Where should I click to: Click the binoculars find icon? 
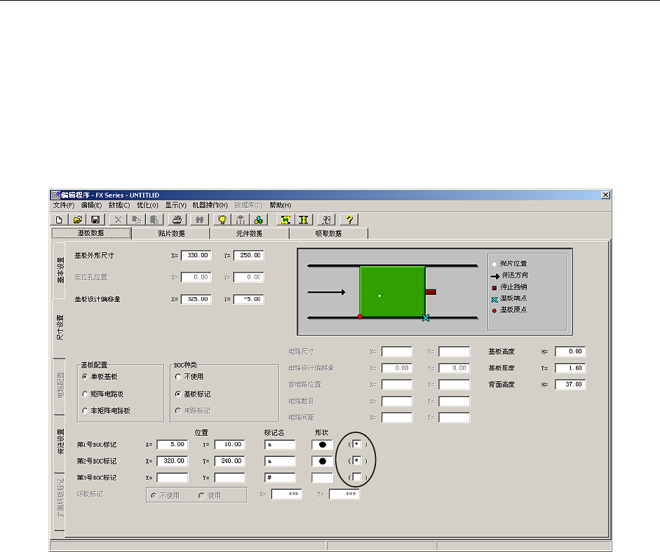[198, 219]
